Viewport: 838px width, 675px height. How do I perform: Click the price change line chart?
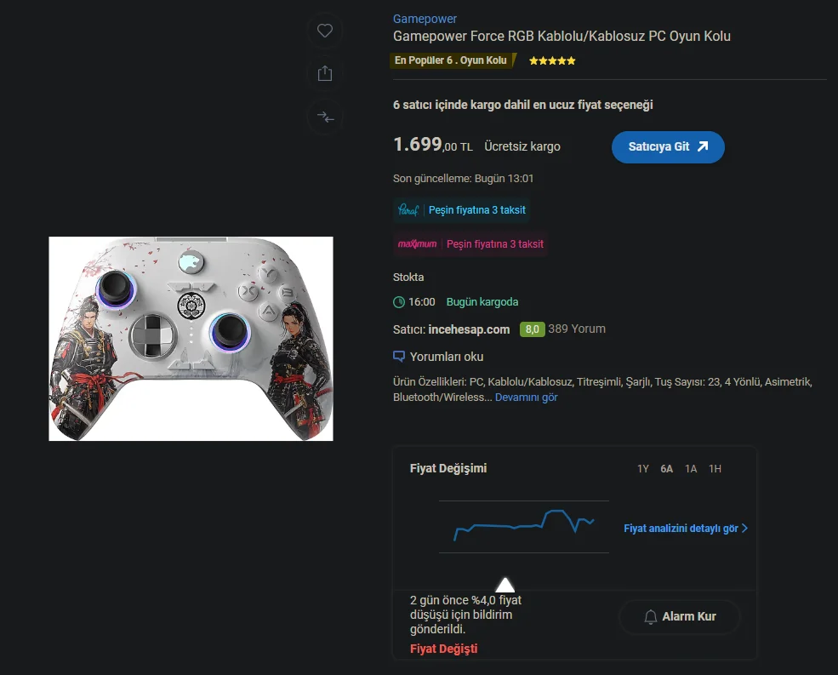(x=524, y=526)
